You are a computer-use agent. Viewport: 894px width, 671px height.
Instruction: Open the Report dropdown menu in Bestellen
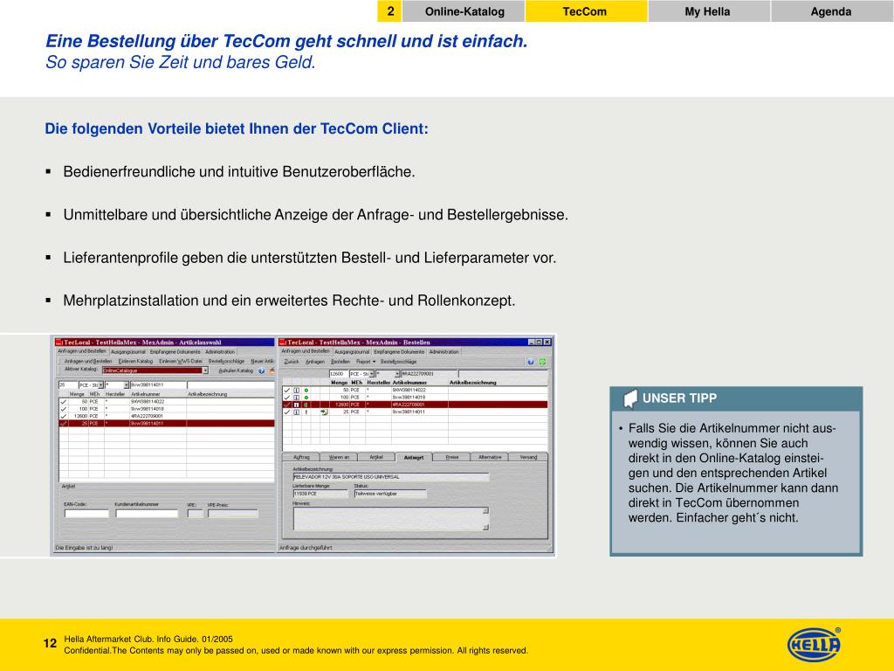[x=366, y=362]
